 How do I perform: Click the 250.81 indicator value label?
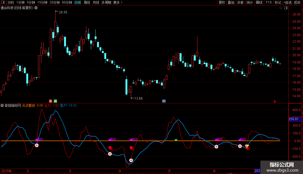295,119
